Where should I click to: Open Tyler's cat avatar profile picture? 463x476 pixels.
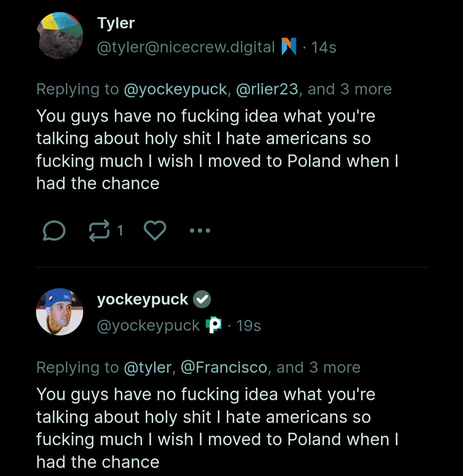click(x=60, y=36)
